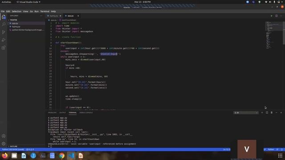
Task: Open Firefox from the dock
Action: [x=5, y=156]
